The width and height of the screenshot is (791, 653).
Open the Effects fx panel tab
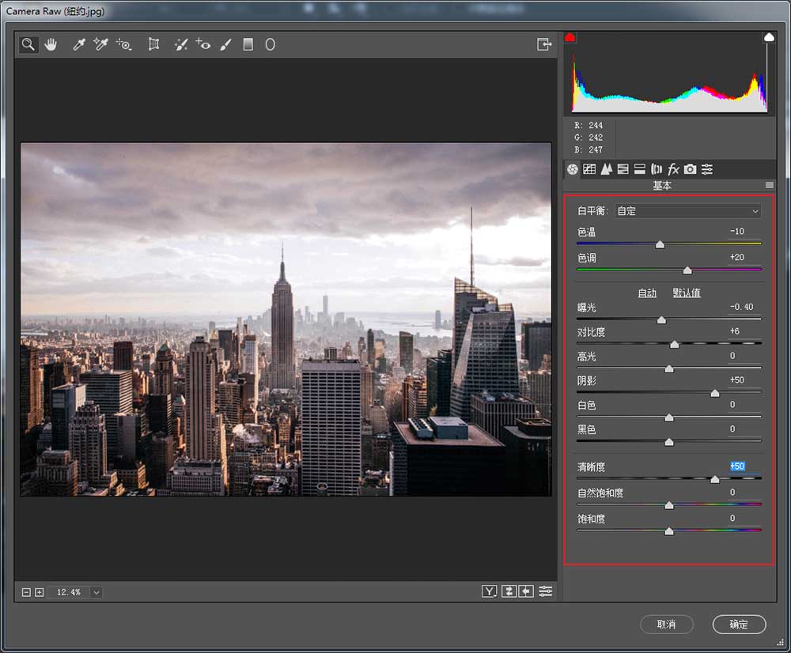tap(673, 169)
